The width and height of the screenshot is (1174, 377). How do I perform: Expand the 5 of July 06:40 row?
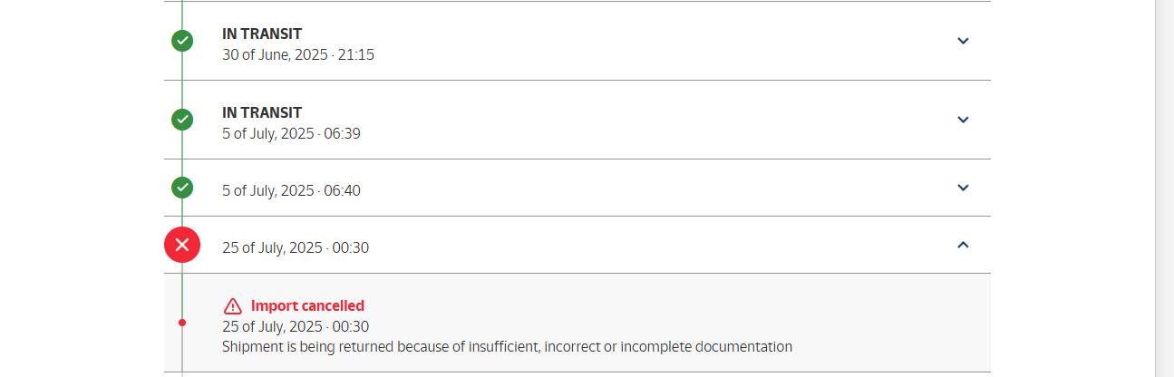(964, 188)
